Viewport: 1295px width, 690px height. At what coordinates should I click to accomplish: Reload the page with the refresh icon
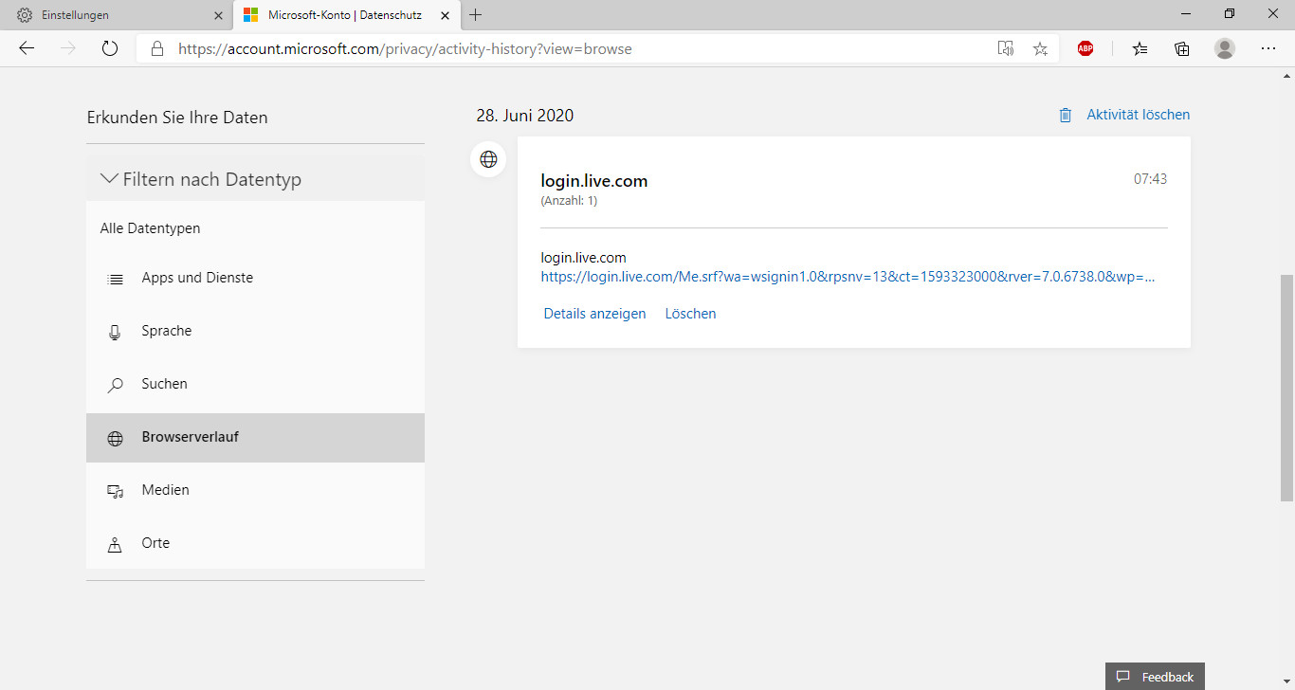coord(110,48)
